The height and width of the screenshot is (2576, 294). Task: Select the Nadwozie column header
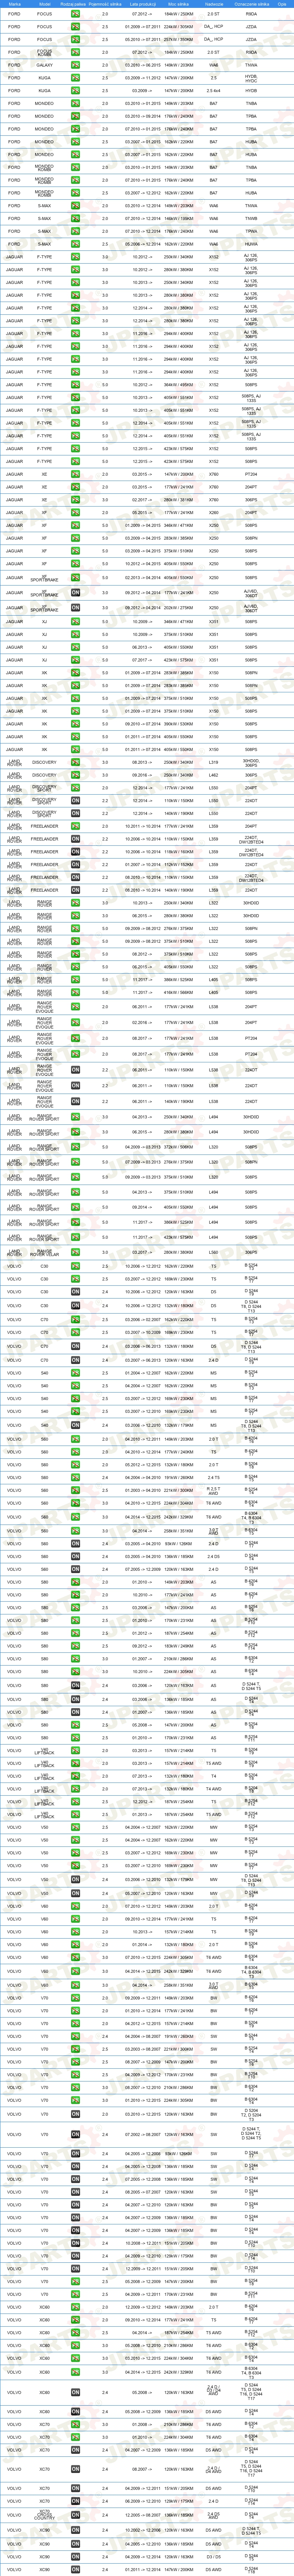point(214,4)
